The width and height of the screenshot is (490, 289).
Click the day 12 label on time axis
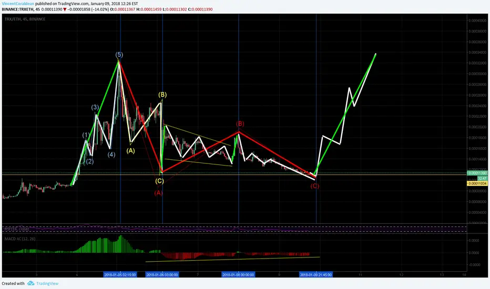click(x=402, y=275)
